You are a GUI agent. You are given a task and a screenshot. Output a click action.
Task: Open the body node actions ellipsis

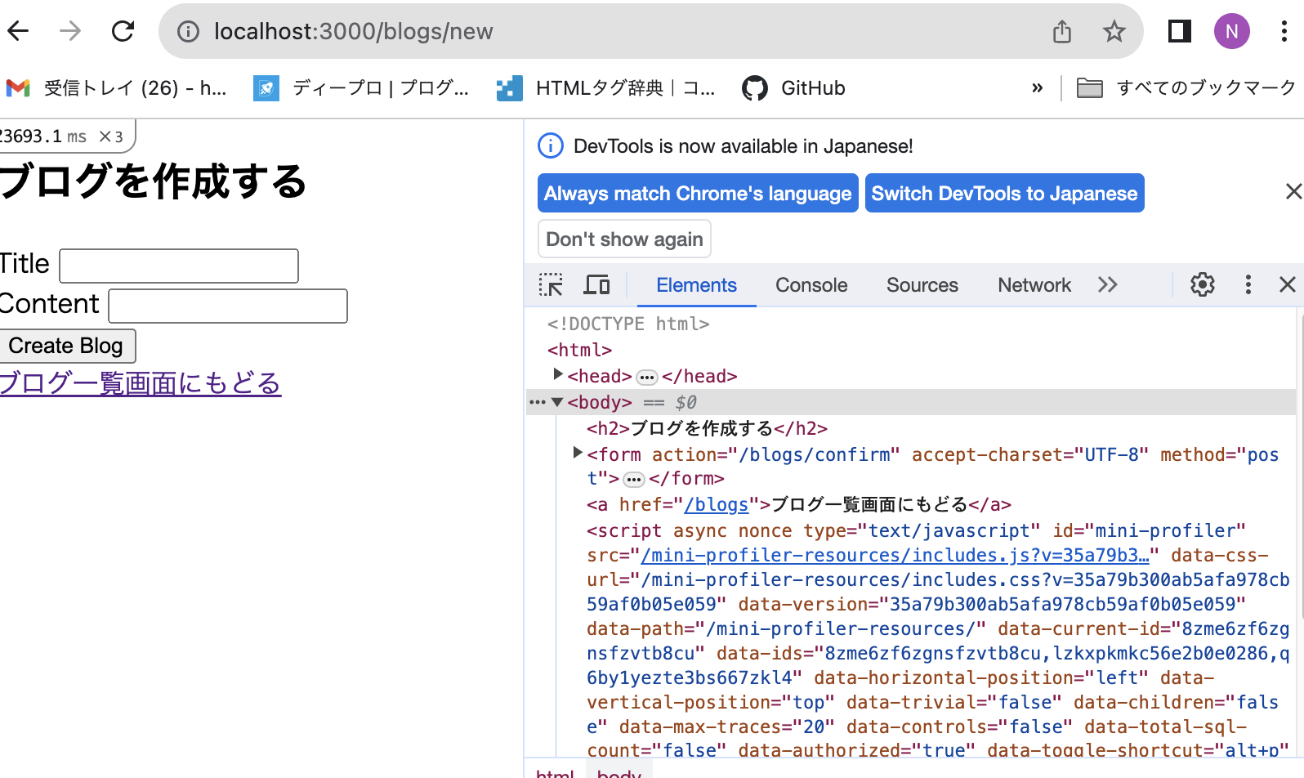[x=538, y=402]
